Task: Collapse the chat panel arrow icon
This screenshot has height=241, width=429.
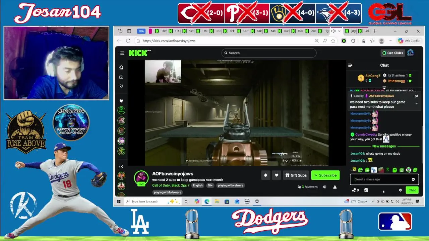Action: [350, 65]
